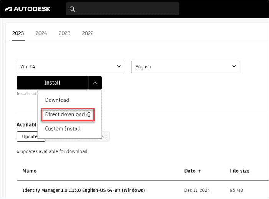
Task: Sort by the File size column
Action: click(240, 171)
